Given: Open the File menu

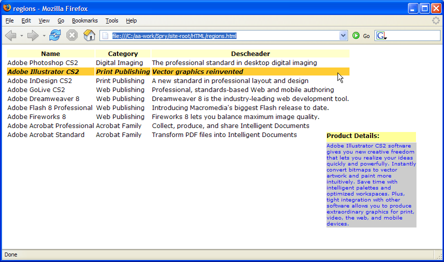Looking at the screenshot, I should click(x=9, y=20).
